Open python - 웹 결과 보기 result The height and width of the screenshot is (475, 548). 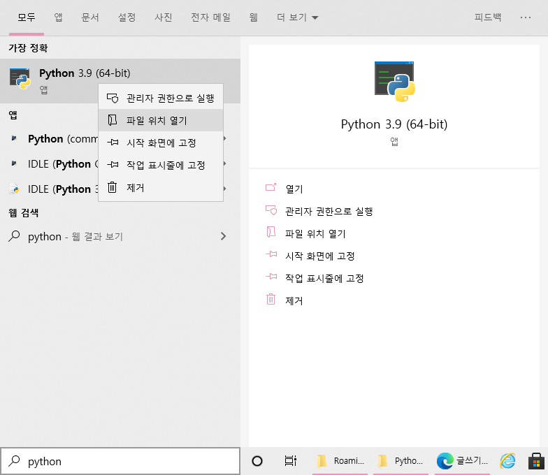coord(120,236)
